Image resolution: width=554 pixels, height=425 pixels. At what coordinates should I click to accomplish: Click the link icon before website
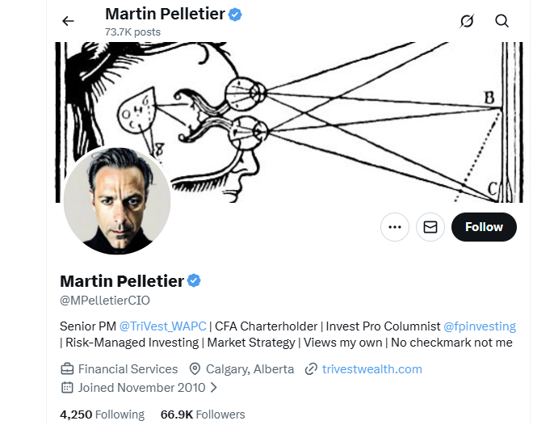click(x=311, y=369)
